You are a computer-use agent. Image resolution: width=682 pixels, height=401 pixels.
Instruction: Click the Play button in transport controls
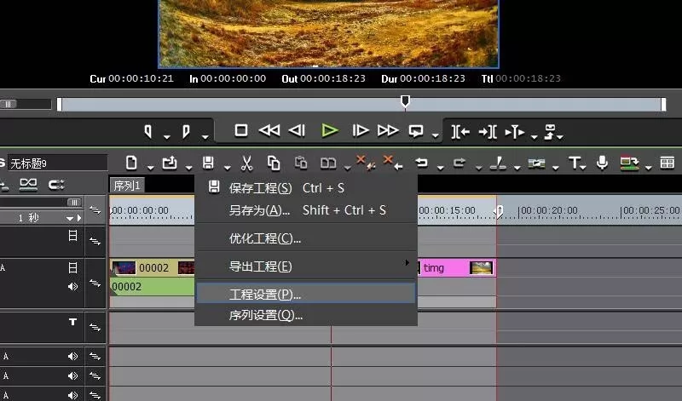[x=330, y=130]
